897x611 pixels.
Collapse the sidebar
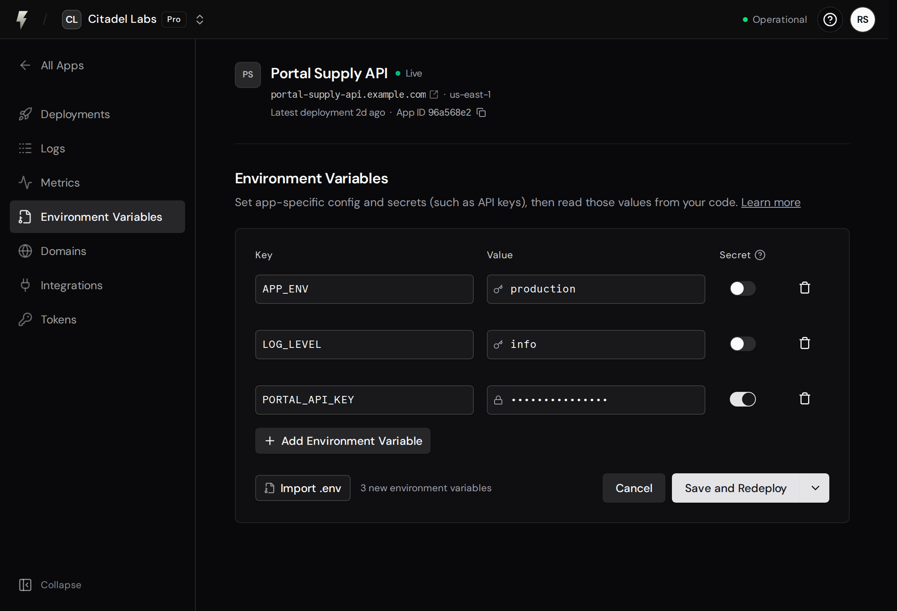(50, 585)
